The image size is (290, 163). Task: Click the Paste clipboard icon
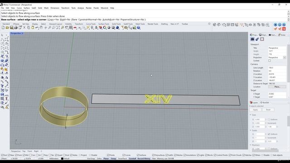tap(33, 28)
